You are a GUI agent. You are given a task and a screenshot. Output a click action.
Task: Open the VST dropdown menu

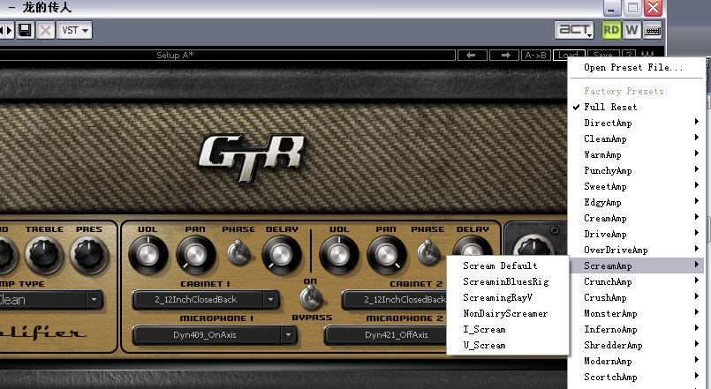(x=75, y=31)
